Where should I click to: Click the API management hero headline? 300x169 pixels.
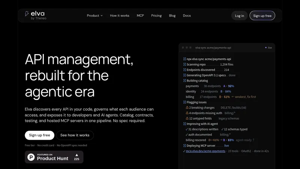point(79,75)
